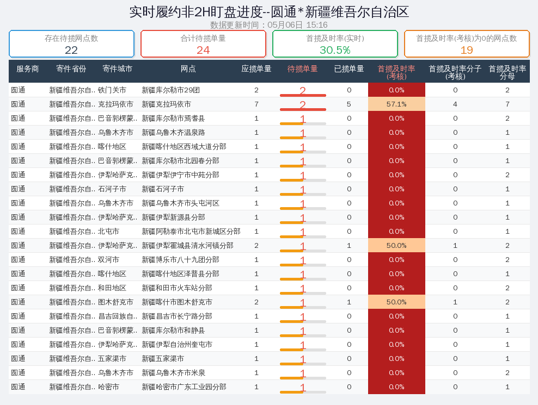The image size is (538, 405).
Task: Click 新疆乌鲁木齐市米泉 network point
Action: [173, 373]
